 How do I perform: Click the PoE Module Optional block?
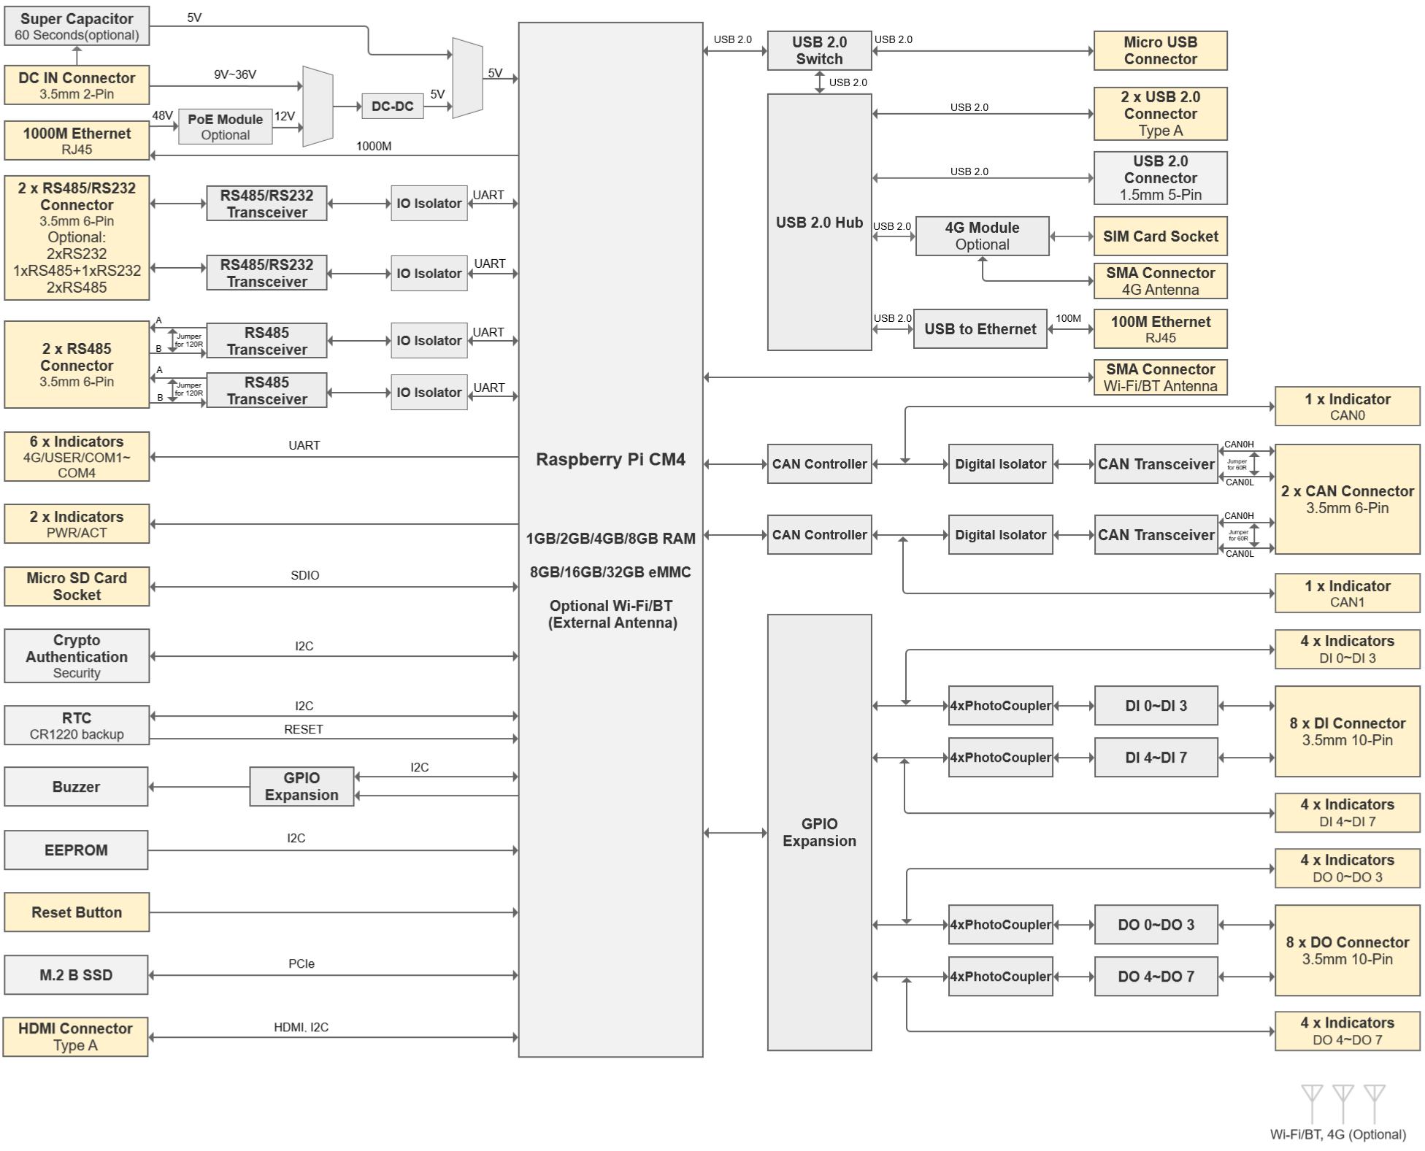(227, 127)
